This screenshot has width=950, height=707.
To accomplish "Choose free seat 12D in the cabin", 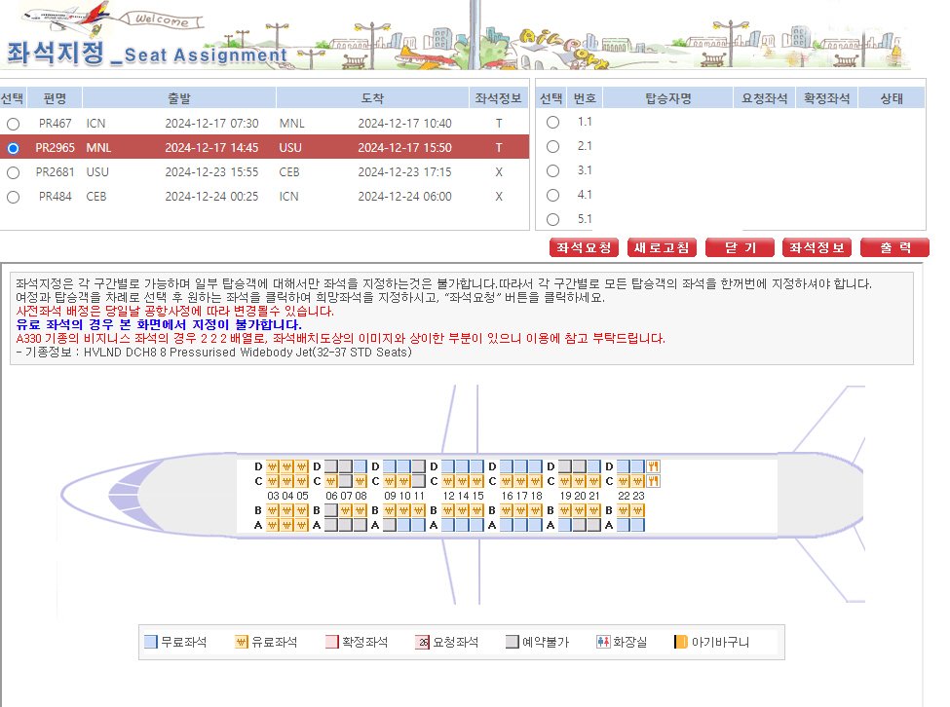I will coord(448,466).
